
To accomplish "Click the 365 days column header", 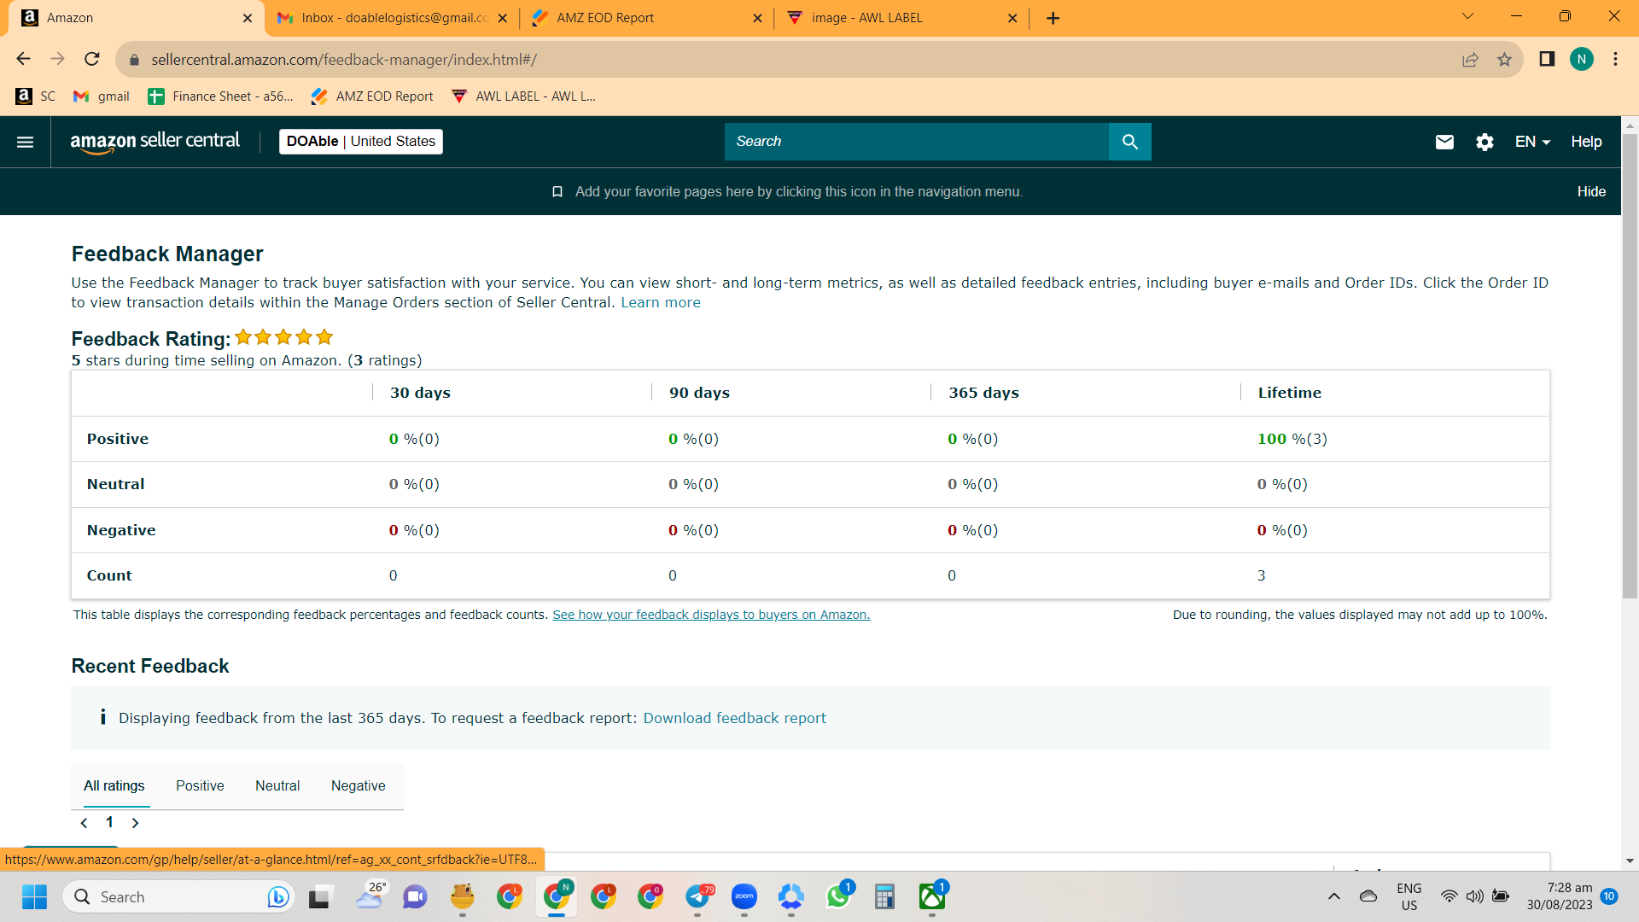I will point(983,393).
